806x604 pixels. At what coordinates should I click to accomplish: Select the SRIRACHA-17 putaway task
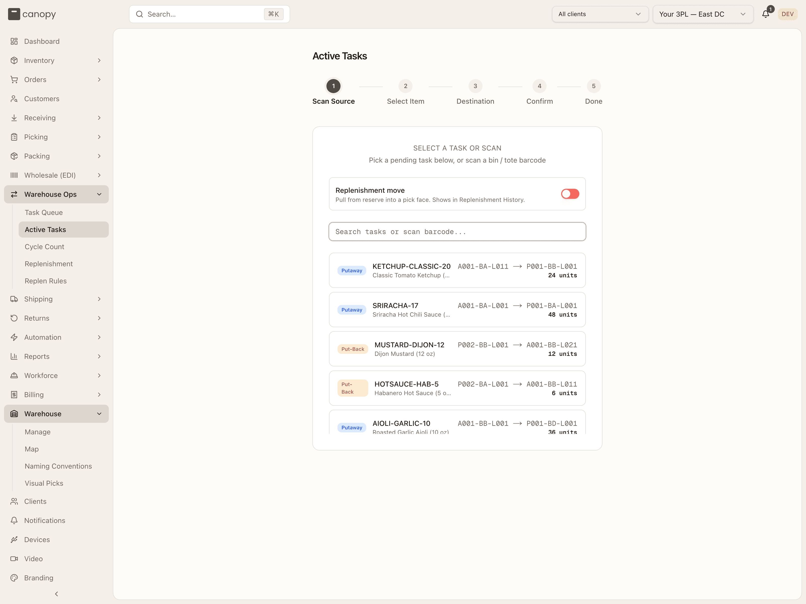tap(457, 310)
